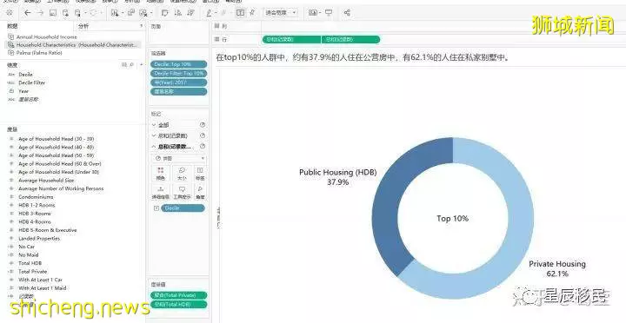
Task: Toggle the show mark labels toolbar button
Action: (x=240, y=13)
